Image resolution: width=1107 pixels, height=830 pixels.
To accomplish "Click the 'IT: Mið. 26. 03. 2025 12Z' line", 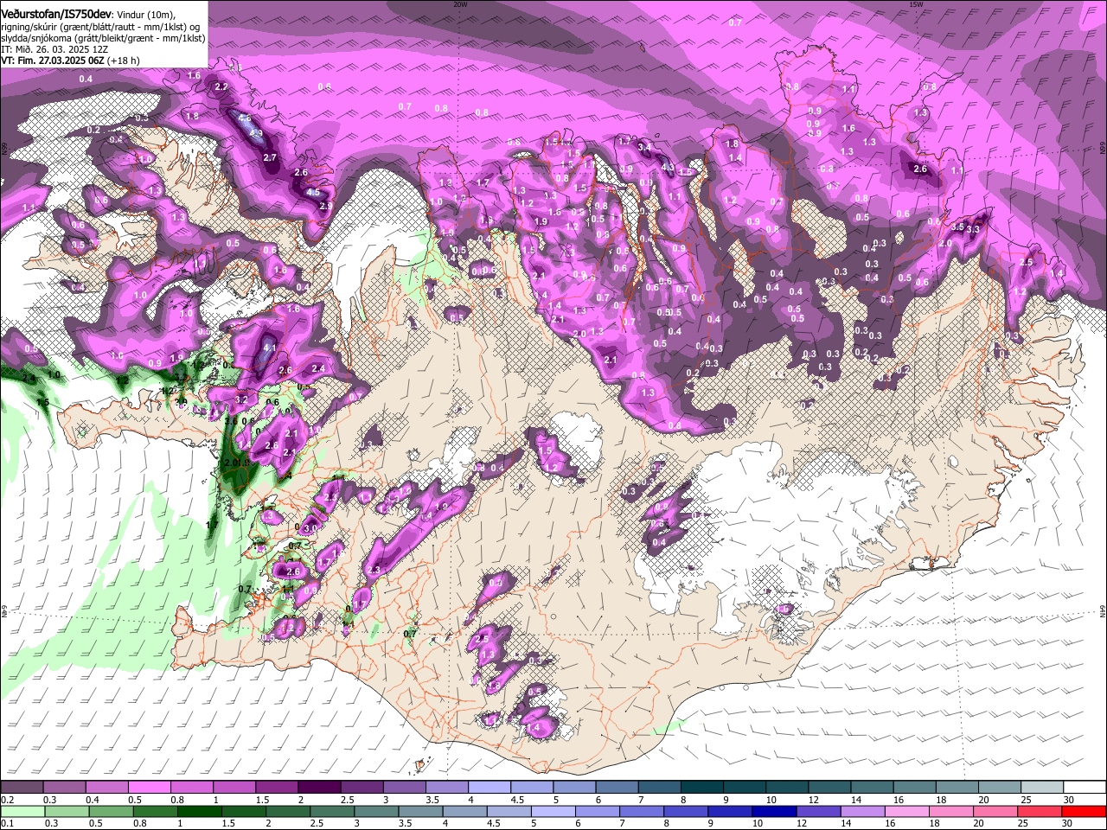I will pyautogui.click(x=54, y=50).
